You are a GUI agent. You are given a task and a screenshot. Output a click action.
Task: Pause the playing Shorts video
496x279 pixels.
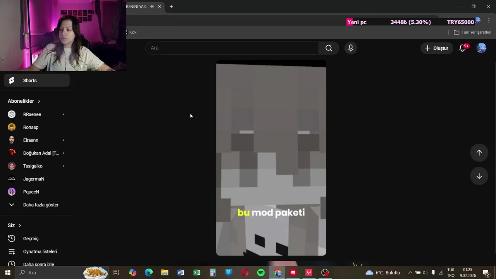[x=271, y=158]
